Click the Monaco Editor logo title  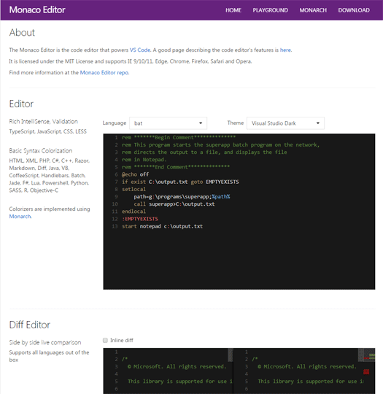coord(37,9)
